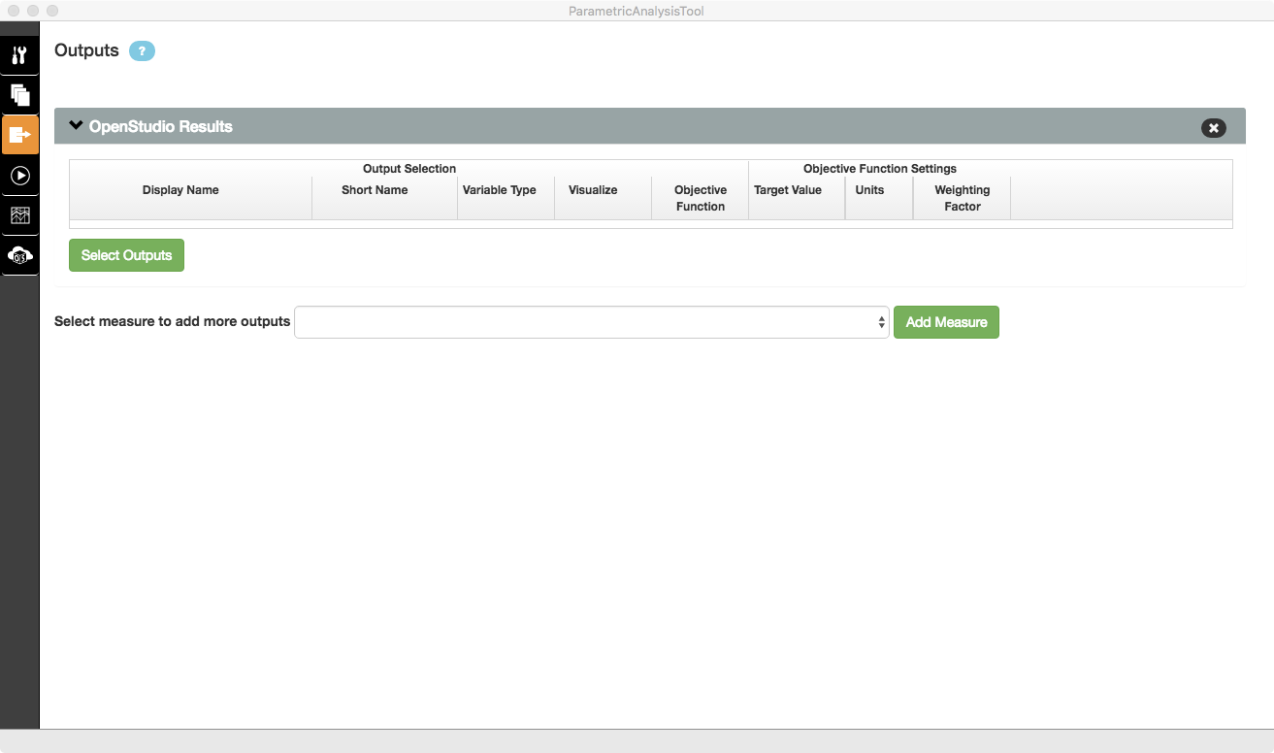1274x753 pixels.
Task: Click the Short Name column header
Action: (375, 190)
